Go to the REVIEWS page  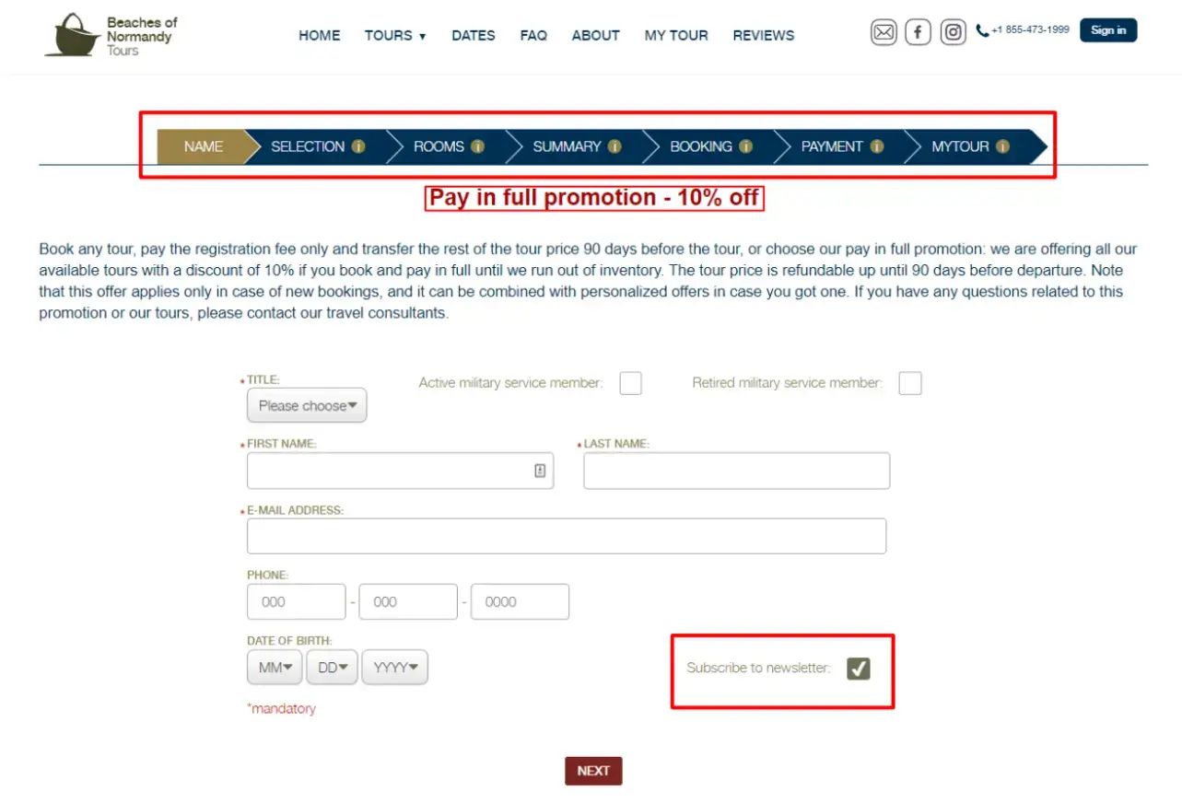[764, 36]
